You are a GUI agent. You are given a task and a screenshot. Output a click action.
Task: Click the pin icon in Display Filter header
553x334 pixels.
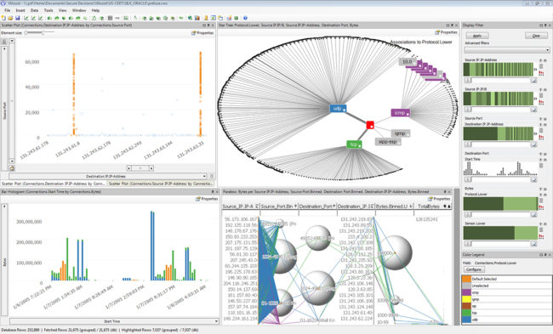[545, 25]
